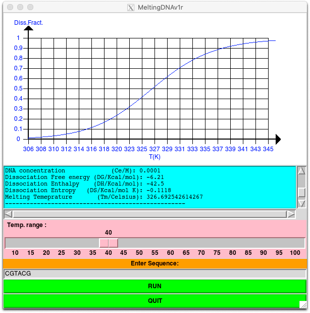The height and width of the screenshot is (313, 310).
Task: Click the output panel's scroll up arrow
Action: pos(301,171)
